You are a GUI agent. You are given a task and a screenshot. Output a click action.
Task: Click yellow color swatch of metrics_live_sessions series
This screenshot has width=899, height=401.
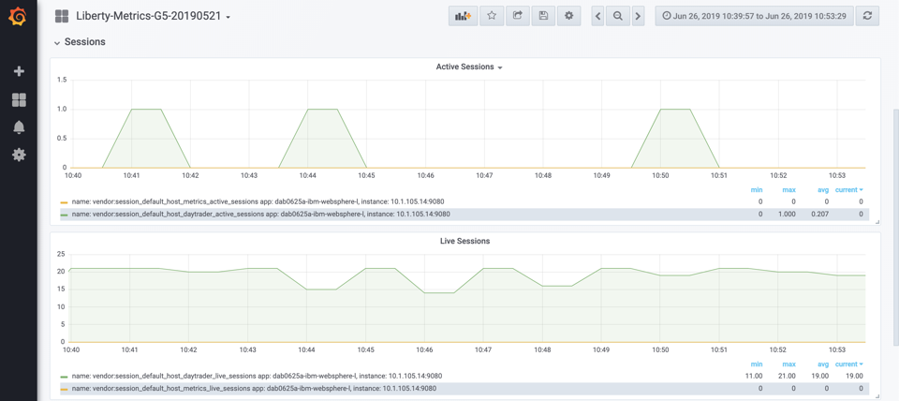tap(65, 390)
